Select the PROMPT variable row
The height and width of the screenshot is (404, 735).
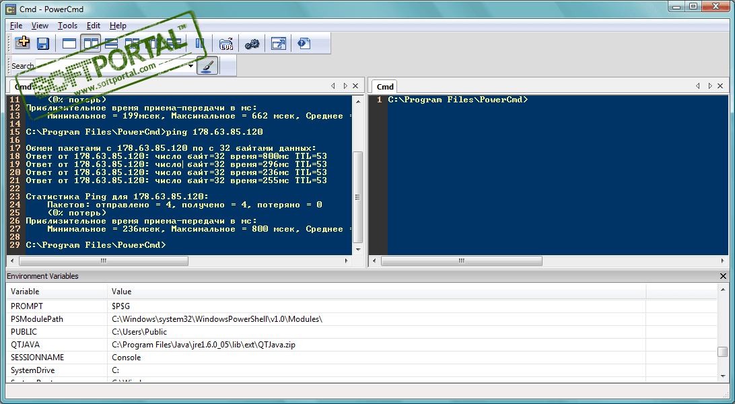[361, 306]
